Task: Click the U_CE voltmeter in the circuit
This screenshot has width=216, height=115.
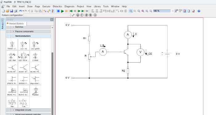Action: coord(140,52)
